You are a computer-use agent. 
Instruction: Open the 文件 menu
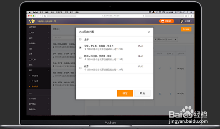tap(41, 12)
